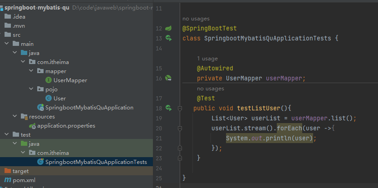This screenshot has height=188, width=378.
Task: Collapse the main java source folder
Action: coord(15,53)
